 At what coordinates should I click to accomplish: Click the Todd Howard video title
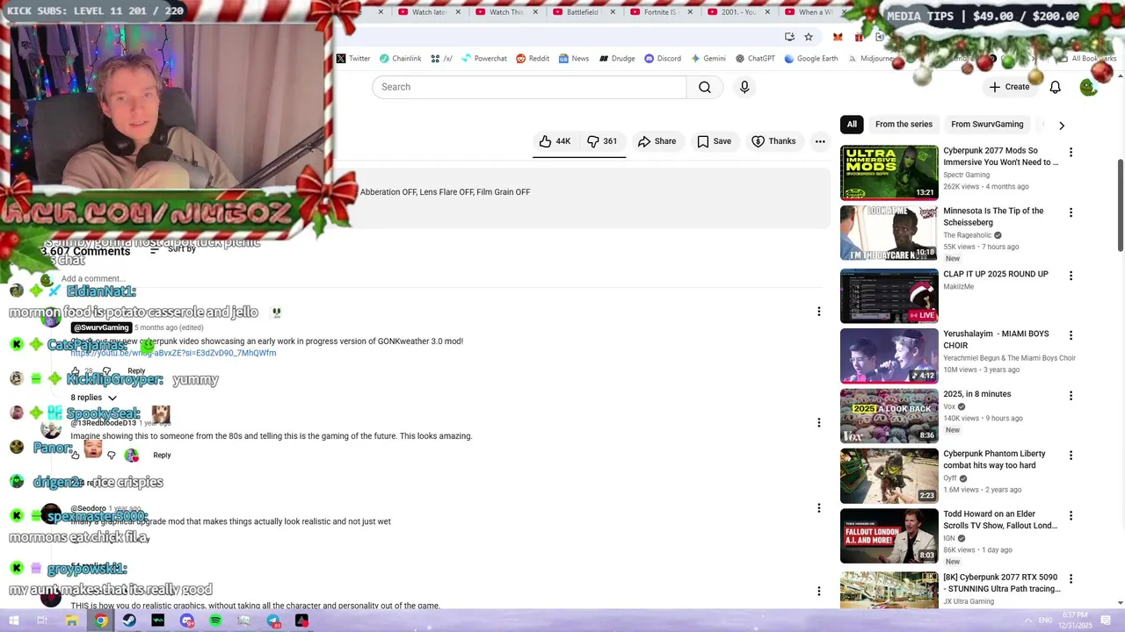click(1000, 520)
